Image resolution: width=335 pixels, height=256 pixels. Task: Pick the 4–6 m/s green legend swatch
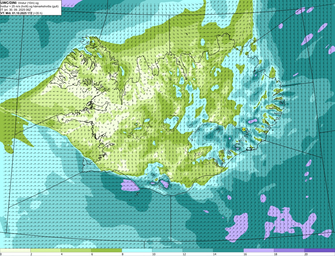point(76,251)
